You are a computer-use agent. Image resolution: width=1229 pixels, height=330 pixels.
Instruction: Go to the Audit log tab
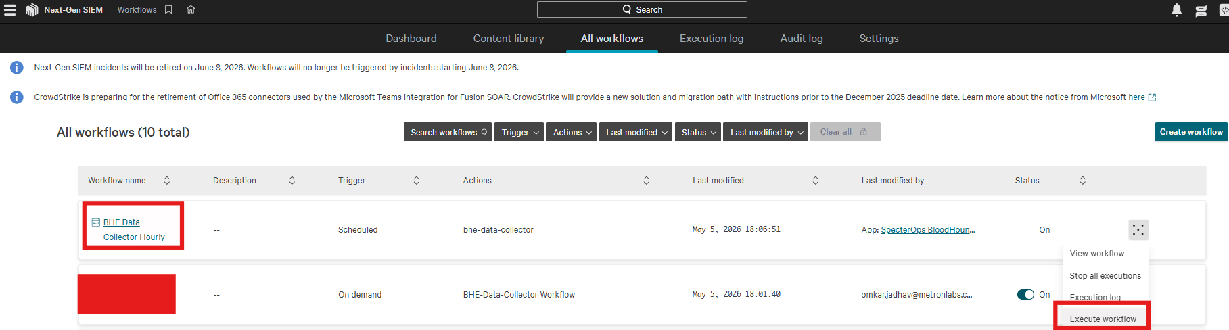[x=802, y=39]
